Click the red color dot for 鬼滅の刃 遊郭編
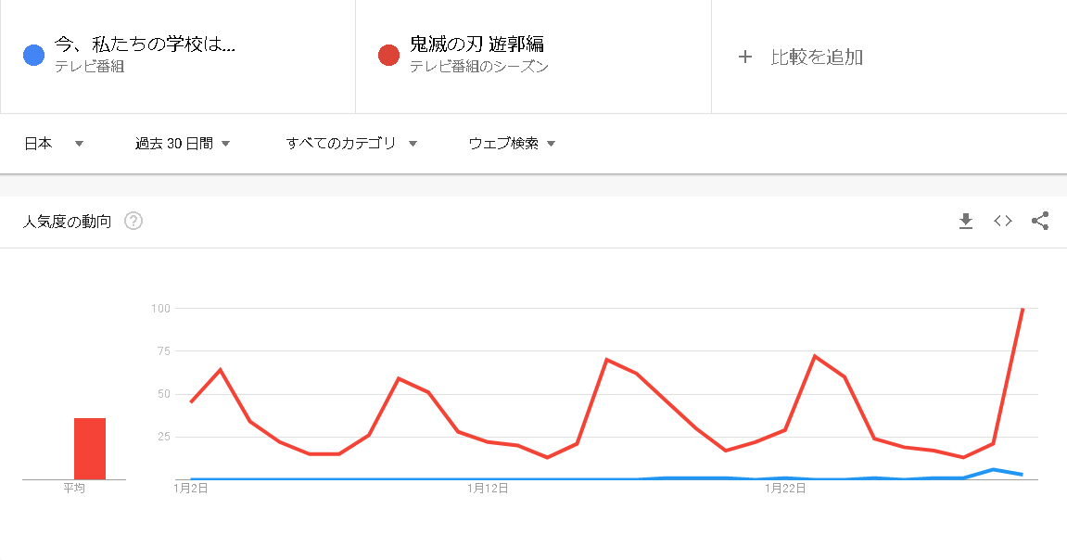The height and width of the screenshot is (560, 1067). (x=389, y=56)
